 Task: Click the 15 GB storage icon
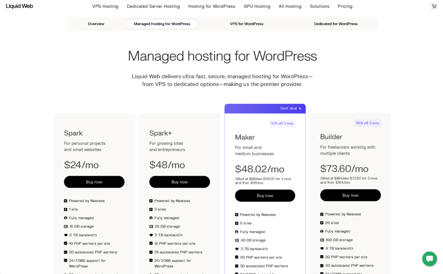(66, 226)
